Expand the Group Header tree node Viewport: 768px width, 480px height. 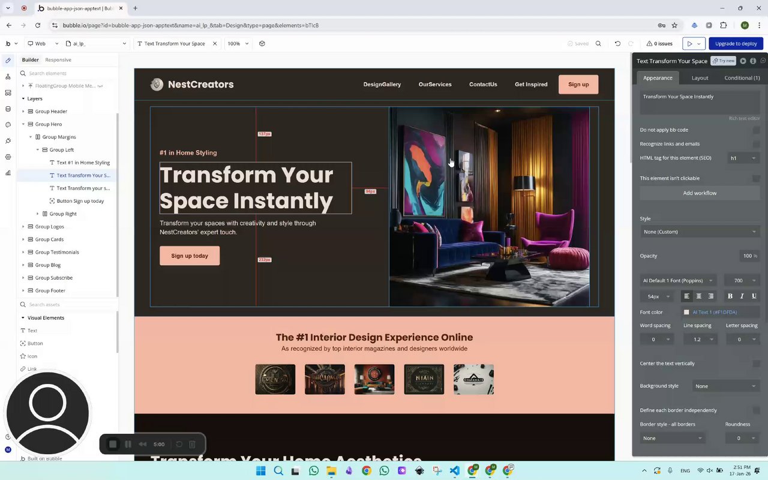pos(23,112)
